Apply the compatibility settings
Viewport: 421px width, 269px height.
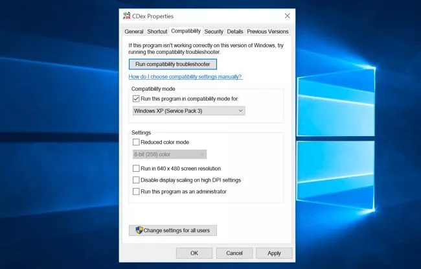click(x=274, y=253)
